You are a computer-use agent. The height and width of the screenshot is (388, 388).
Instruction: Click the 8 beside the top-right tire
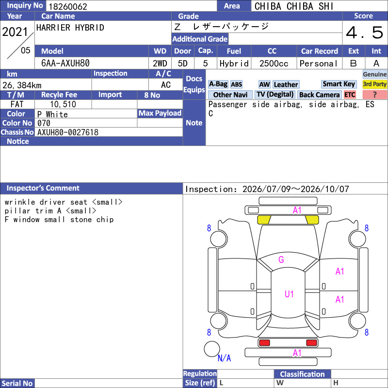(367, 228)
